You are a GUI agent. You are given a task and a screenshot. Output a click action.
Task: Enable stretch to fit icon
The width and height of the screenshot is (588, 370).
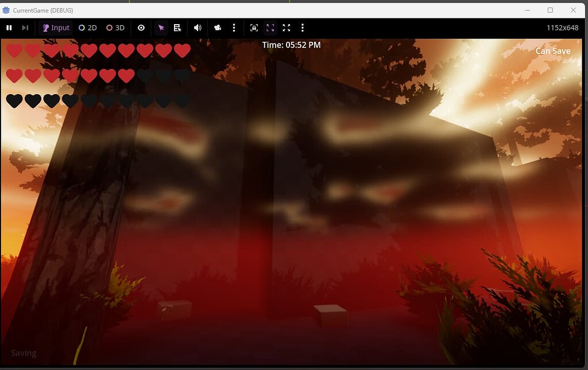[x=286, y=28]
